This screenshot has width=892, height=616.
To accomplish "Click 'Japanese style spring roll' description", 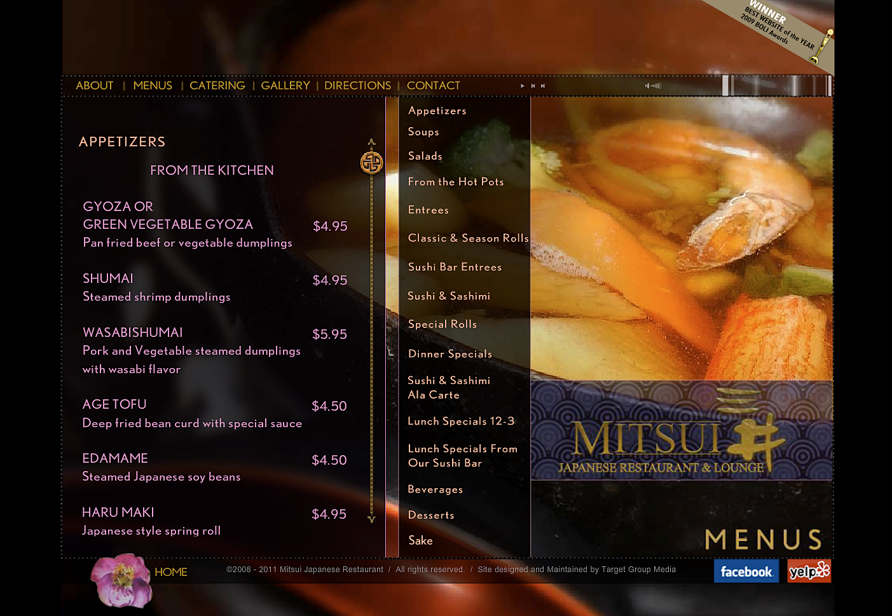I will pyautogui.click(x=151, y=531).
